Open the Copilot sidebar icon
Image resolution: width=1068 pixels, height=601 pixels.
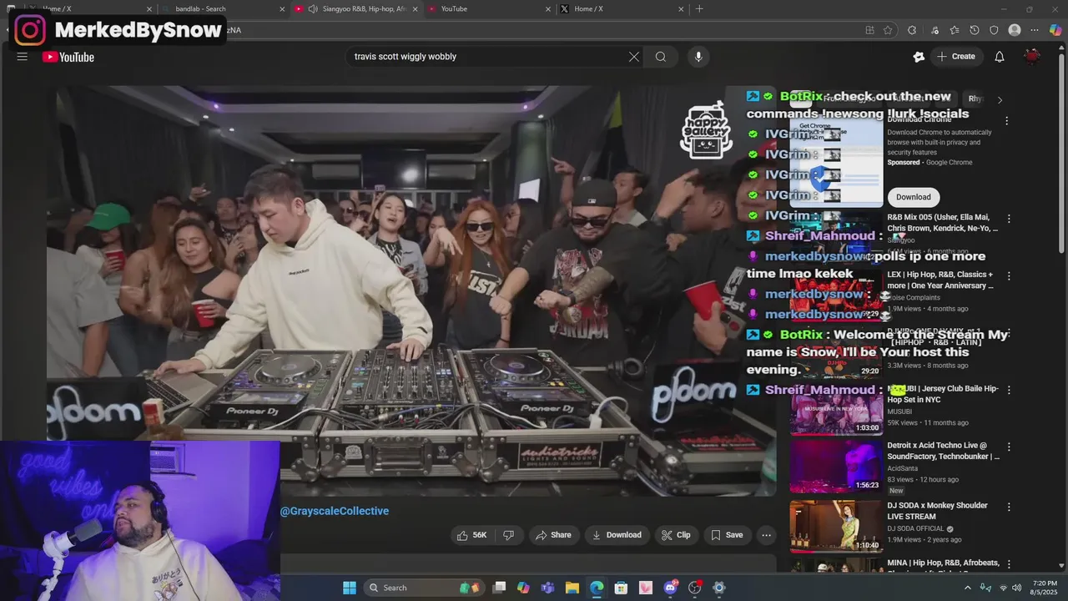pyautogui.click(x=1055, y=30)
